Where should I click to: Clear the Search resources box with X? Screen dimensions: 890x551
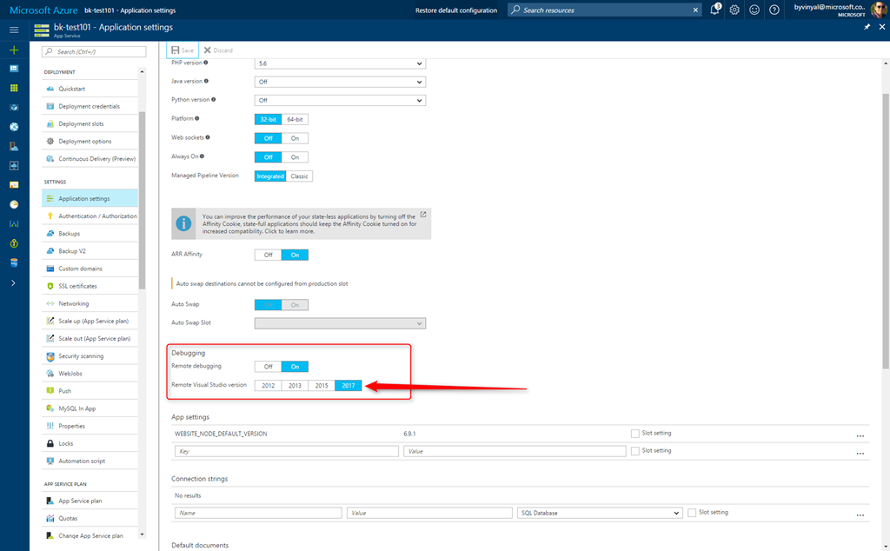(x=695, y=10)
